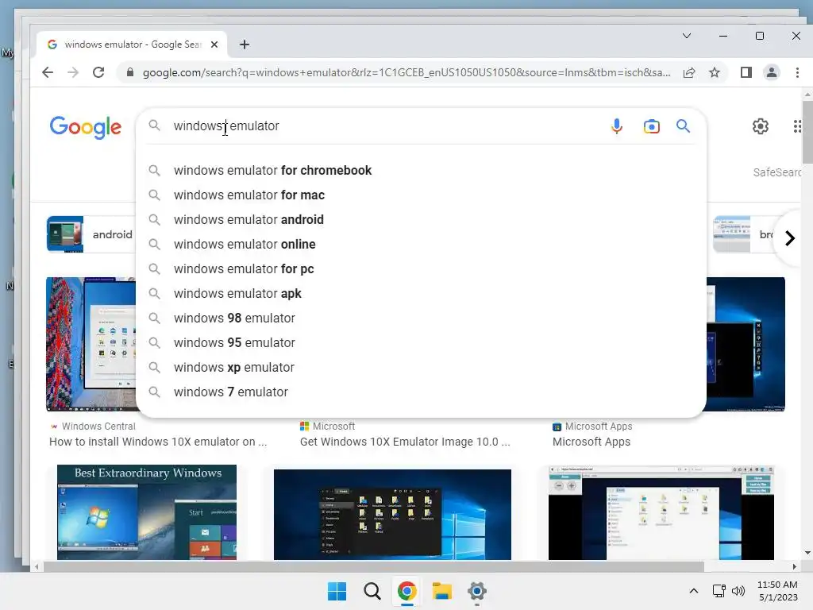Choose the 'windows 7 emulator' suggestion

(x=421, y=392)
